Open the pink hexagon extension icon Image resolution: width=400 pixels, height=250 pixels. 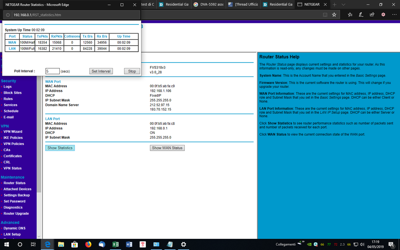click(x=383, y=14)
